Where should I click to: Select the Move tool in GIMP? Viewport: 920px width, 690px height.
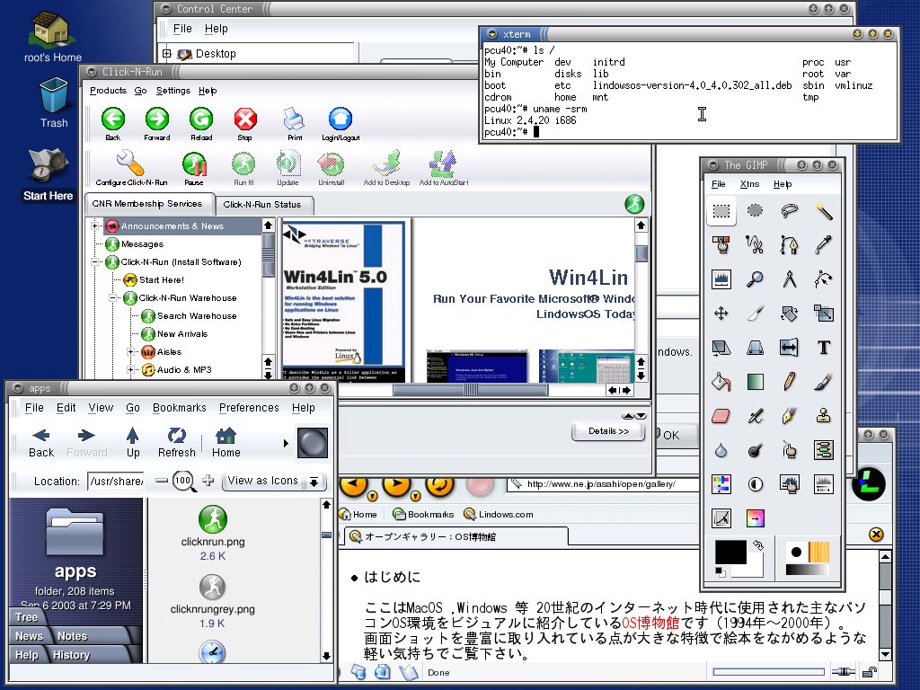click(721, 314)
